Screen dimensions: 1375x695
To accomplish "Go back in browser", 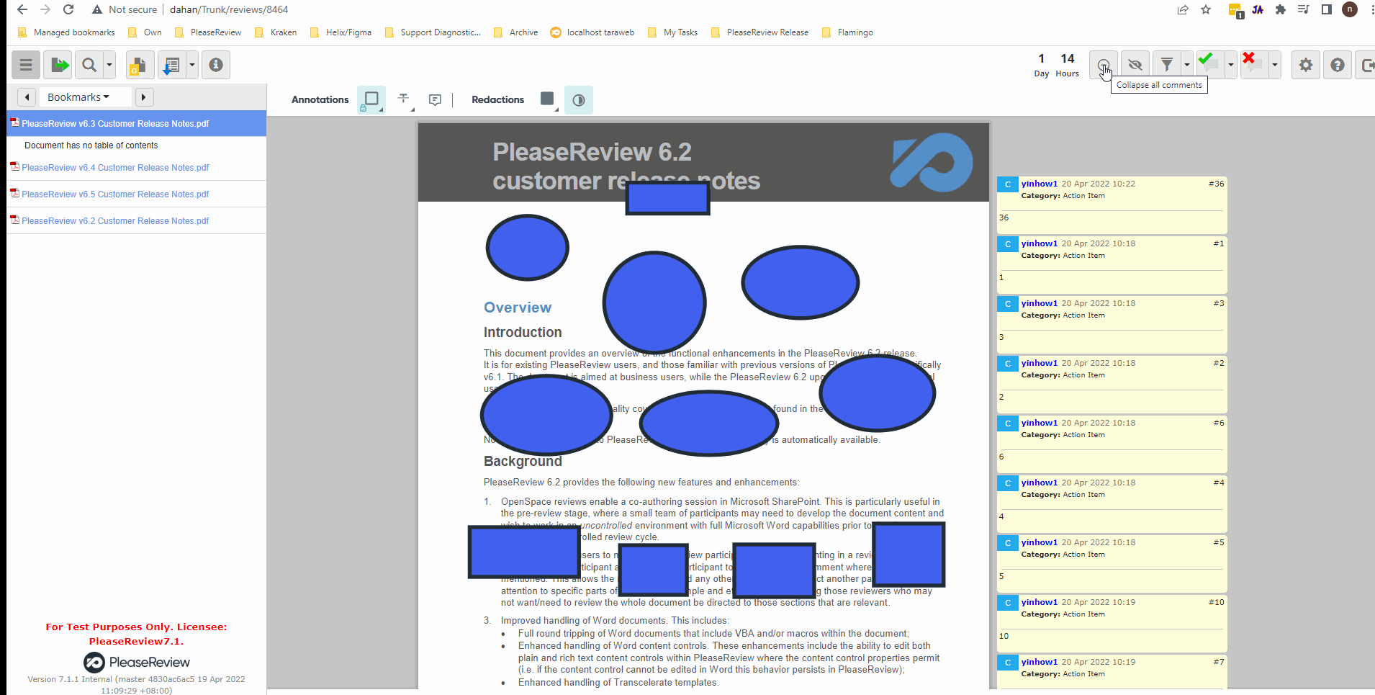I will tap(22, 9).
